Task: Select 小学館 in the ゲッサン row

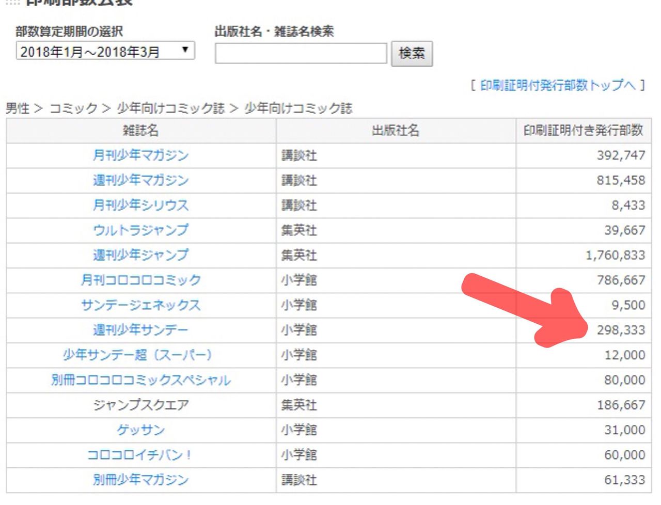Action: [x=299, y=430]
